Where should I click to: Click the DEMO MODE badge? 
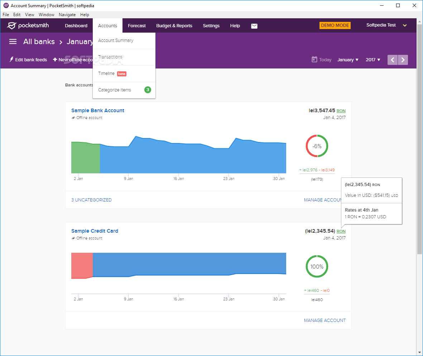(x=335, y=25)
